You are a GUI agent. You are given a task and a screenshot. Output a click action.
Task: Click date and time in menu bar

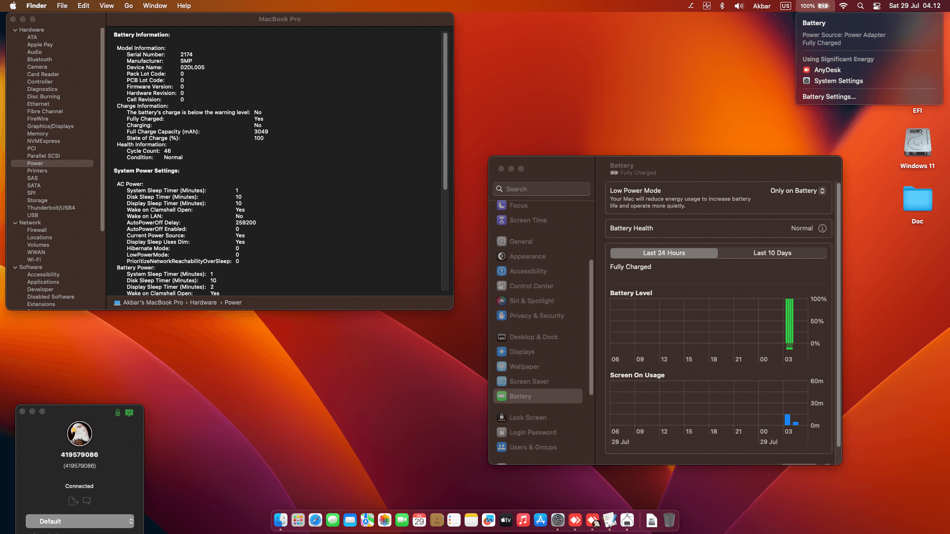pos(914,6)
